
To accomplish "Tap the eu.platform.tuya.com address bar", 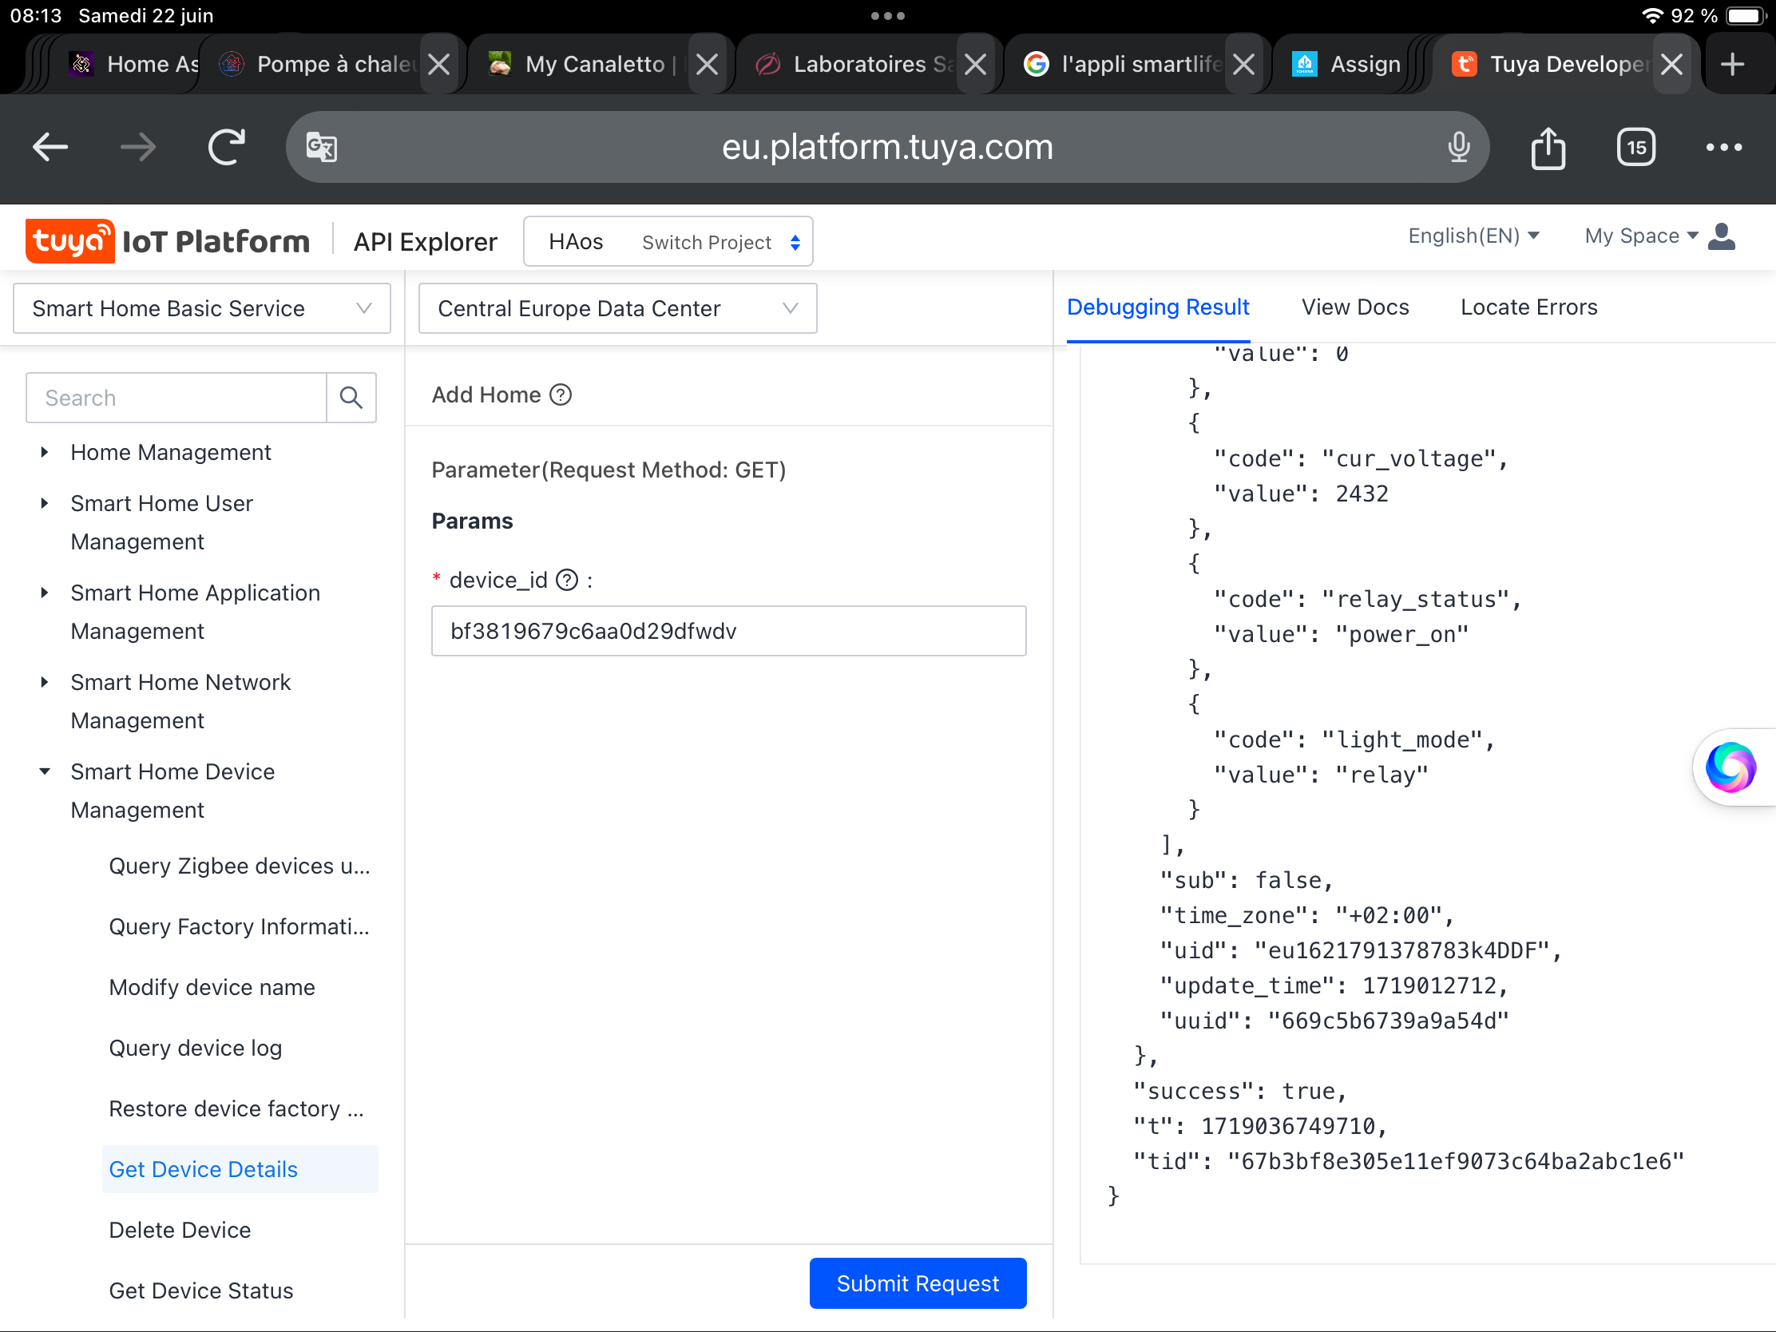I will pyautogui.click(x=887, y=147).
